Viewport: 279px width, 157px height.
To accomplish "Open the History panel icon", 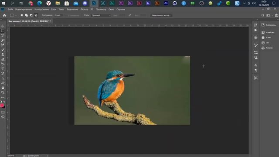I will coord(256,25).
